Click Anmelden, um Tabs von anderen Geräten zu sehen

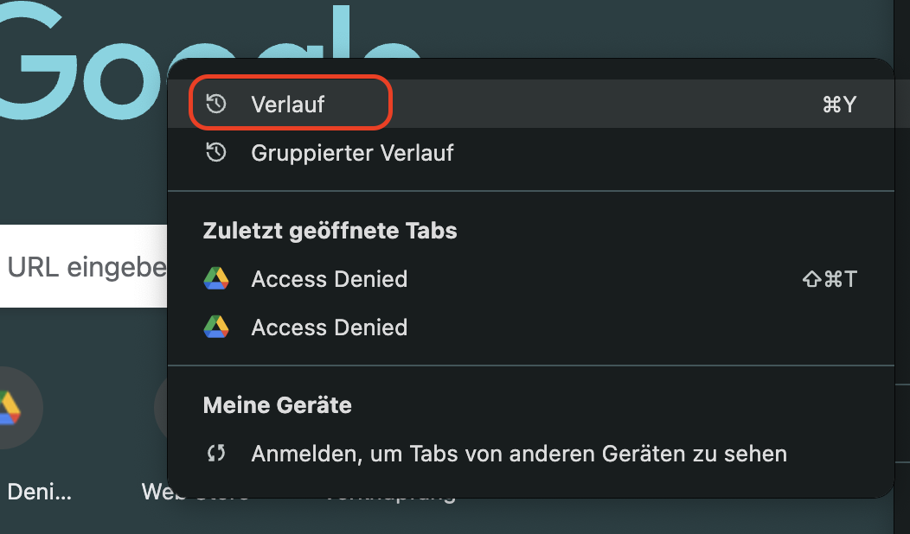(x=519, y=453)
